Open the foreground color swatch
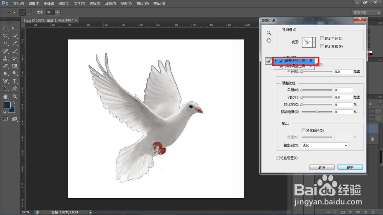383x215 pixels. pos(7,105)
